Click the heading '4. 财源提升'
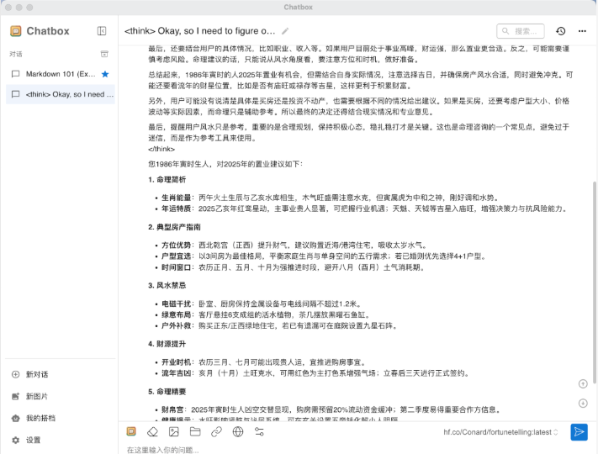The width and height of the screenshot is (598, 454). tap(167, 344)
